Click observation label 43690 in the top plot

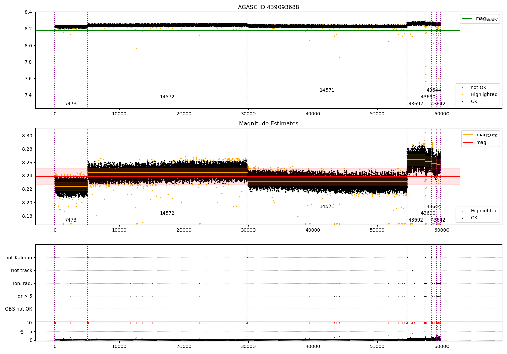click(x=428, y=97)
